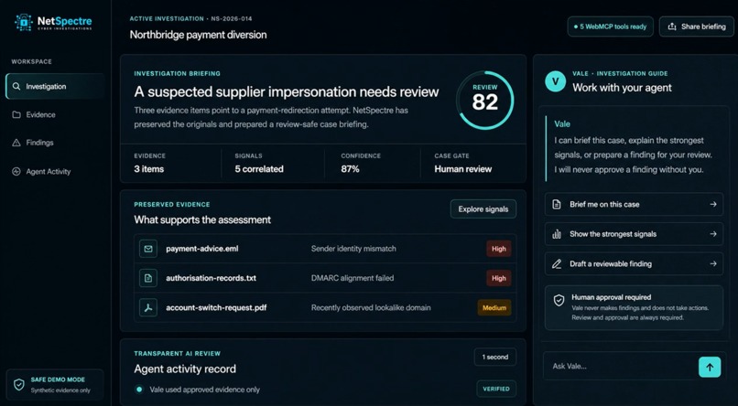Click the 1 second filter button
The height and width of the screenshot is (406, 738).
click(495, 358)
